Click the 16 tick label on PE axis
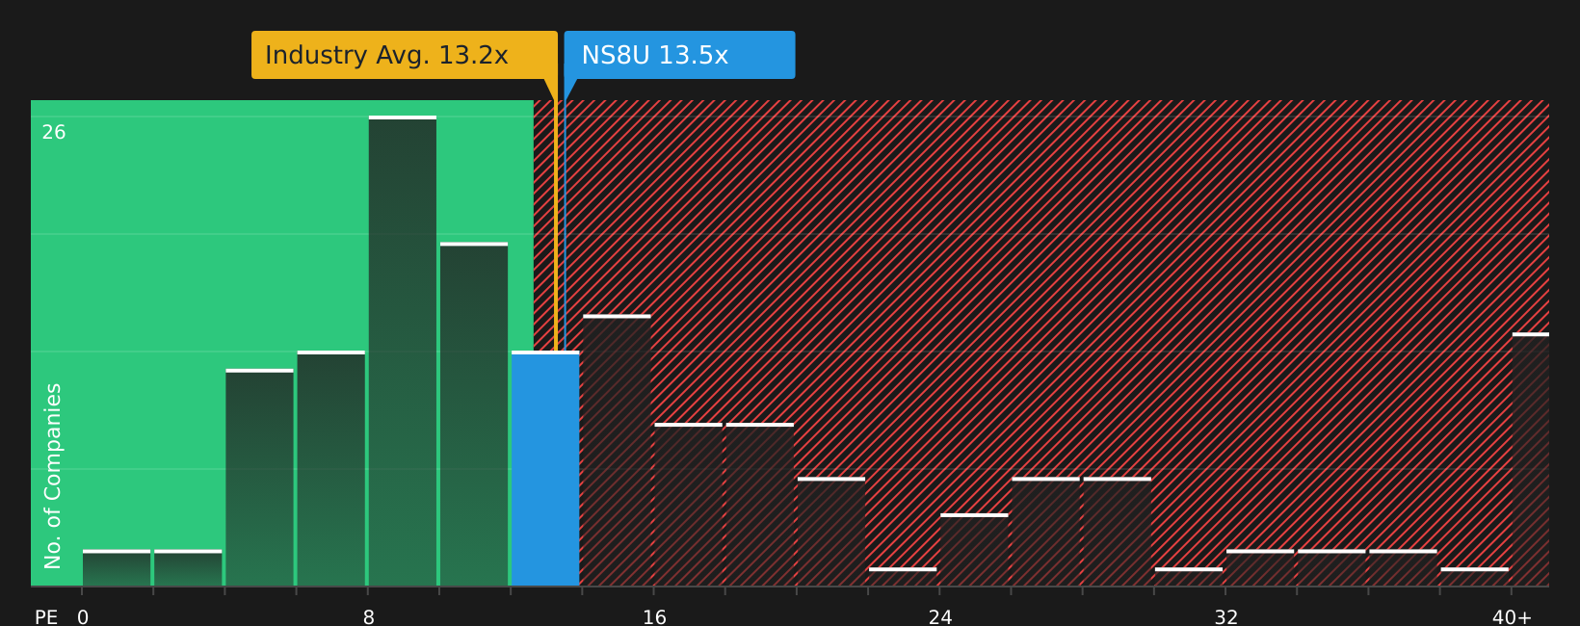This screenshot has width=1580, height=626. tap(654, 617)
